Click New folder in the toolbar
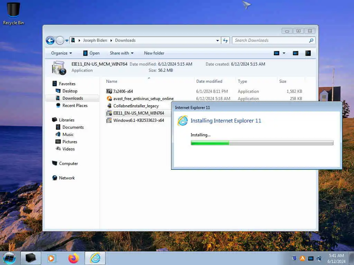This screenshot has height=265, width=354. 154,53
